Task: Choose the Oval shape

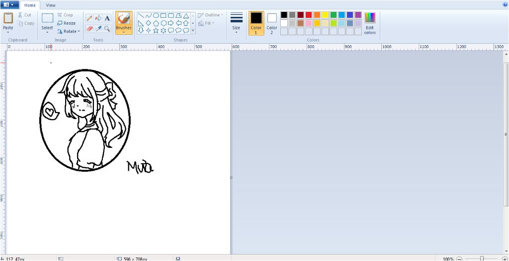Action: pos(156,15)
